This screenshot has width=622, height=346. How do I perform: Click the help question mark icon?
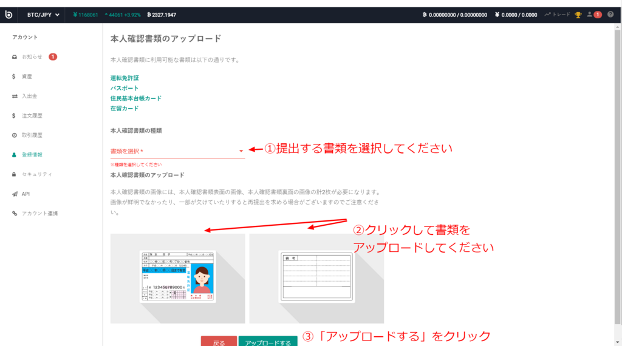click(610, 15)
